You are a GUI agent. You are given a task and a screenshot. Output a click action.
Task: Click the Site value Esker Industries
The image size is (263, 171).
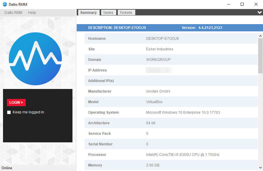coord(159,49)
